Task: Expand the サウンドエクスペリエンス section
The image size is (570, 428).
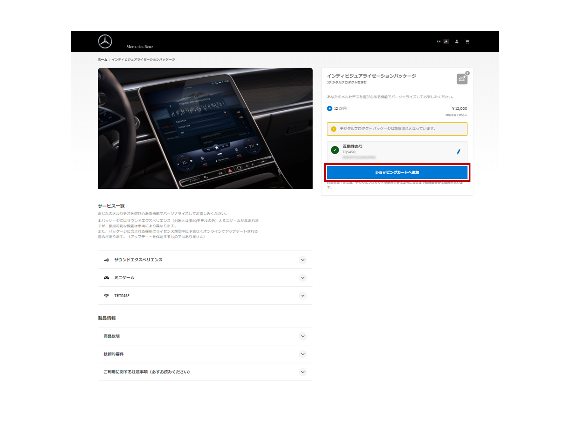Action: (303, 260)
